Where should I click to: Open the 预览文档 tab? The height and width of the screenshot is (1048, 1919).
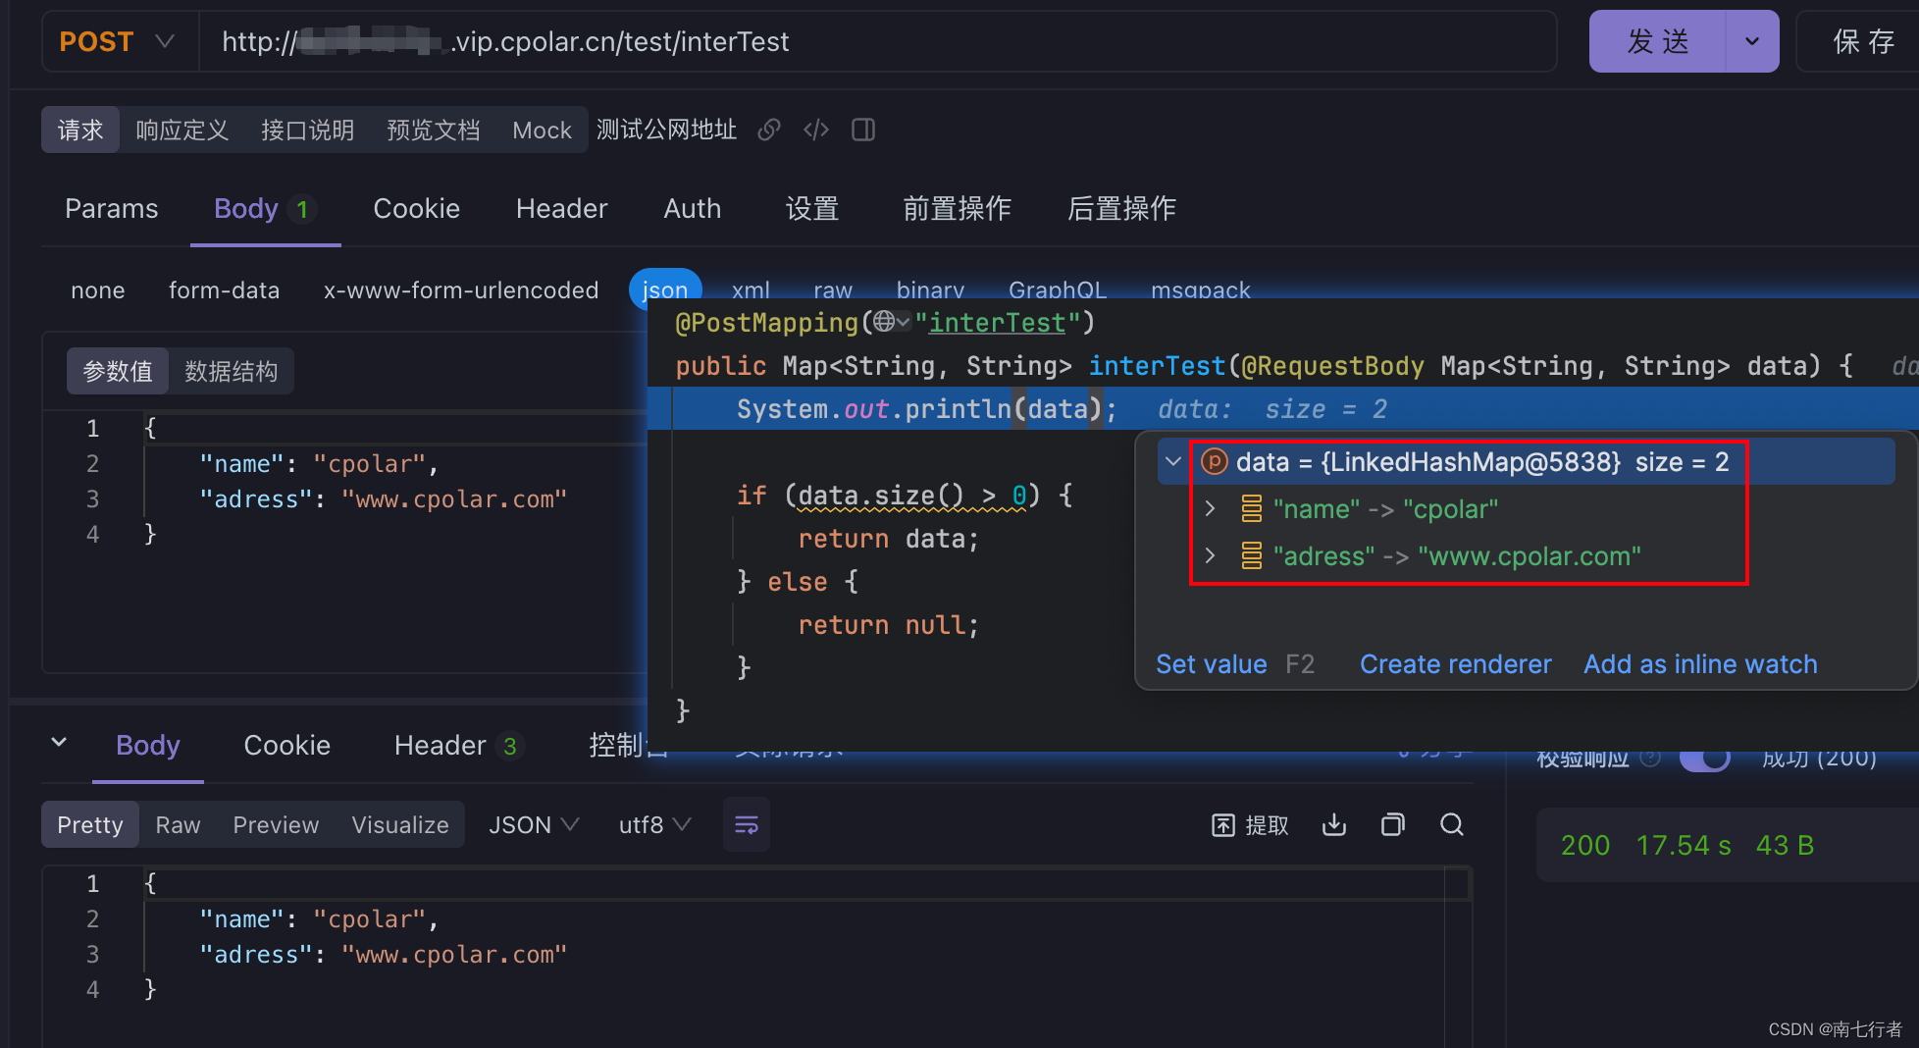[x=433, y=130]
